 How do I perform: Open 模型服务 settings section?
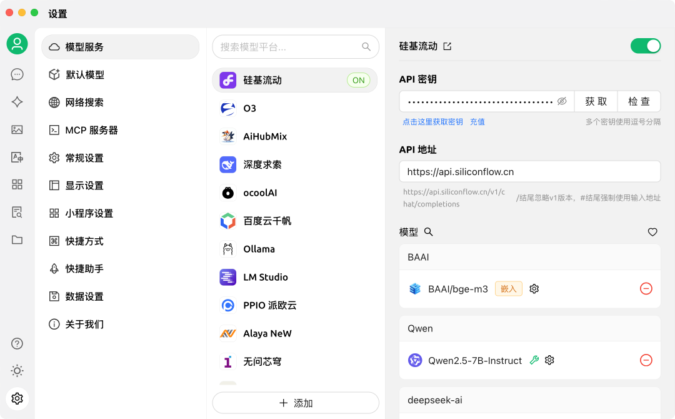coord(120,47)
